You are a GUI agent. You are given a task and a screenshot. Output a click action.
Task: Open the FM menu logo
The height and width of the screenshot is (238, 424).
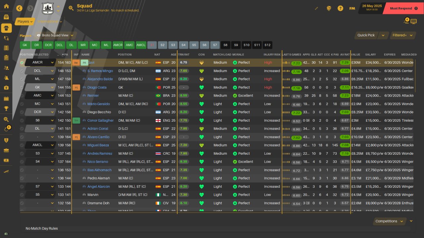tap(352, 8)
